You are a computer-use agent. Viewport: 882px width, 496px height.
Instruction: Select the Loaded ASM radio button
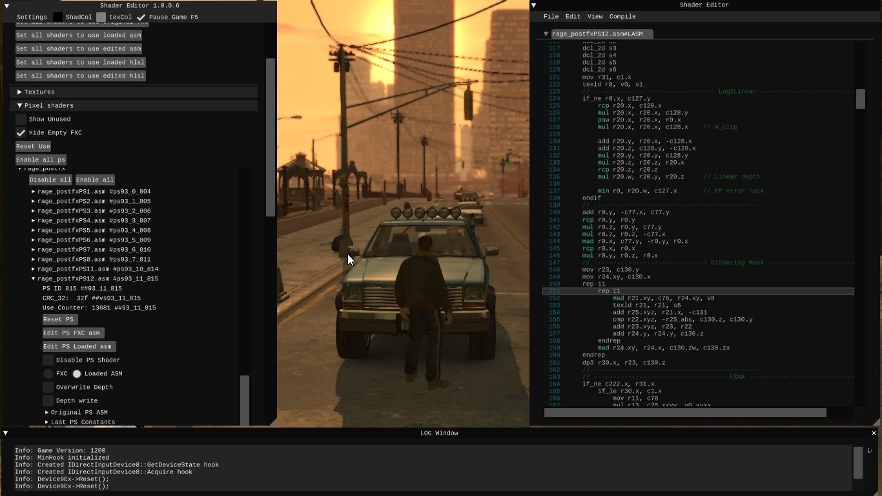click(77, 373)
